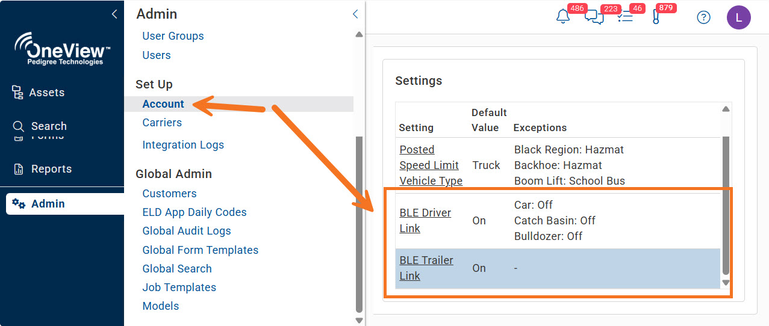Open ELD App Daily Codes
This screenshot has height=326, width=769.
click(195, 212)
